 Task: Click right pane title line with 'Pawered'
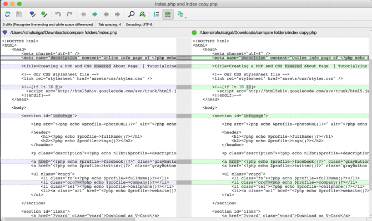[280, 66]
